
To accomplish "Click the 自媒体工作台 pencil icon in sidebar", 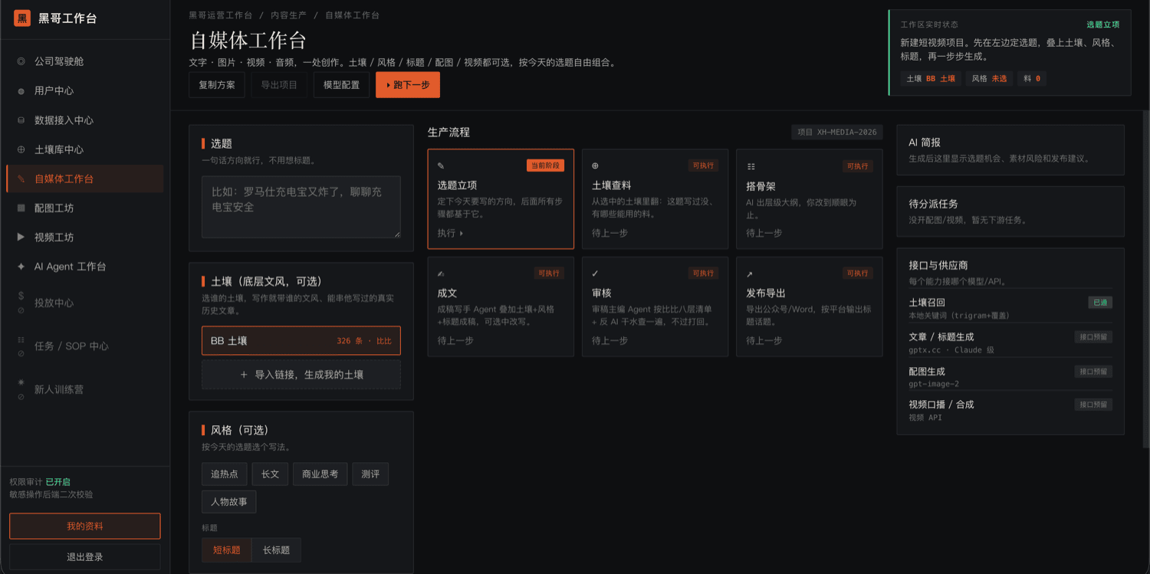I will [x=21, y=179].
